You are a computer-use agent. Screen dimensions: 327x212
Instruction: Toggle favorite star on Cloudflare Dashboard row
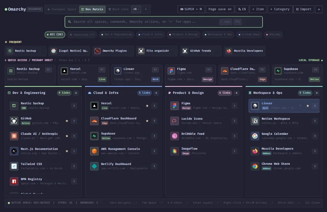(x=147, y=121)
